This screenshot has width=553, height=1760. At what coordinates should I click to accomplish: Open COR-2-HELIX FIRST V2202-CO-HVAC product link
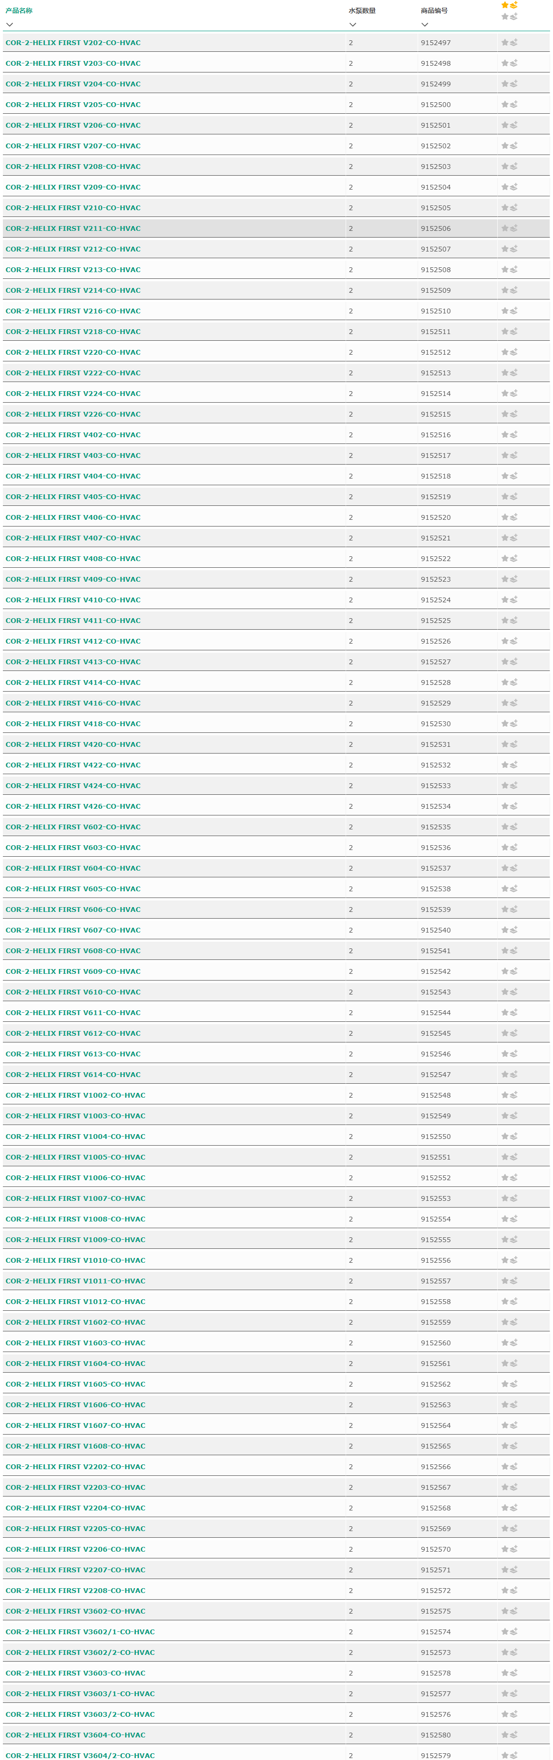point(75,1467)
